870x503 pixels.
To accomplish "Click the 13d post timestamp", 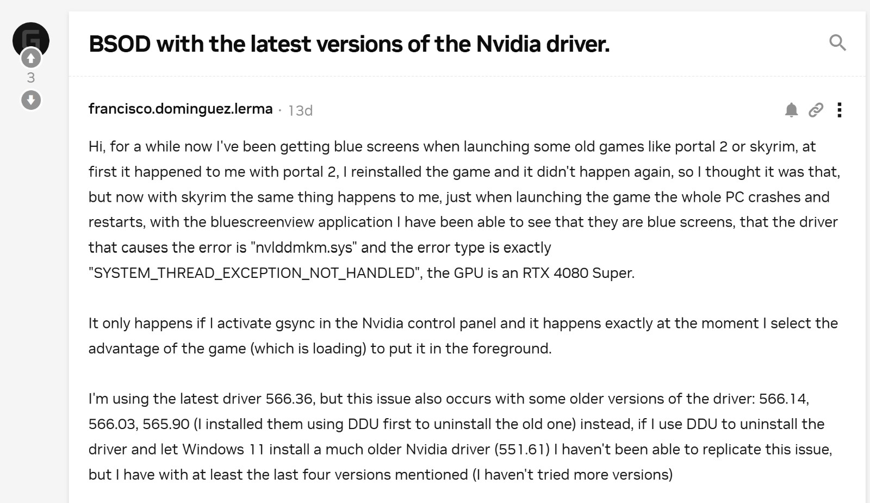I will tap(300, 111).
